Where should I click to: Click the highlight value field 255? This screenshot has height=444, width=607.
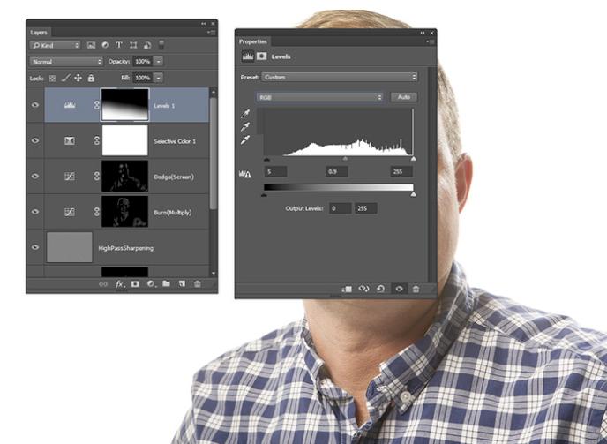[401, 171]
